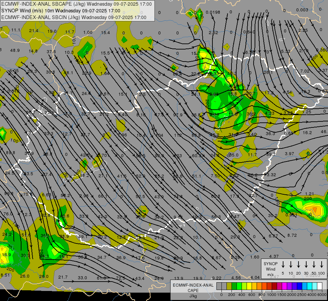Click the map value 0.516
328x301 pixels.
click(13, 91)
